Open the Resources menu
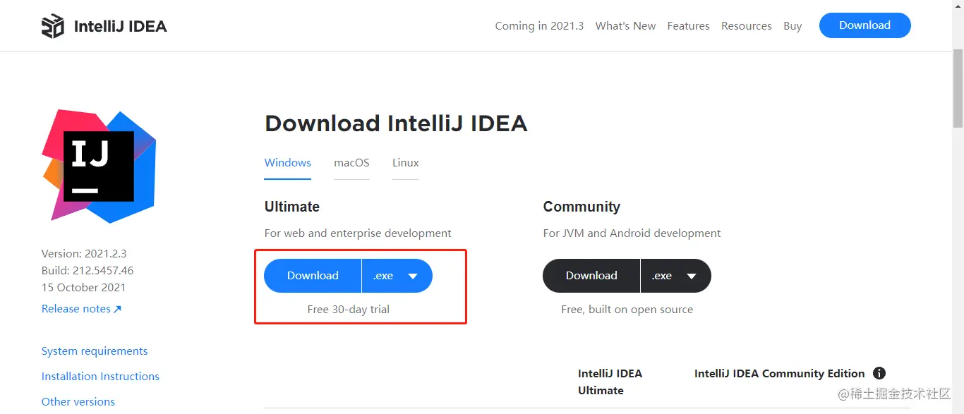Viewport: 964px width, 414px height. 746,26
